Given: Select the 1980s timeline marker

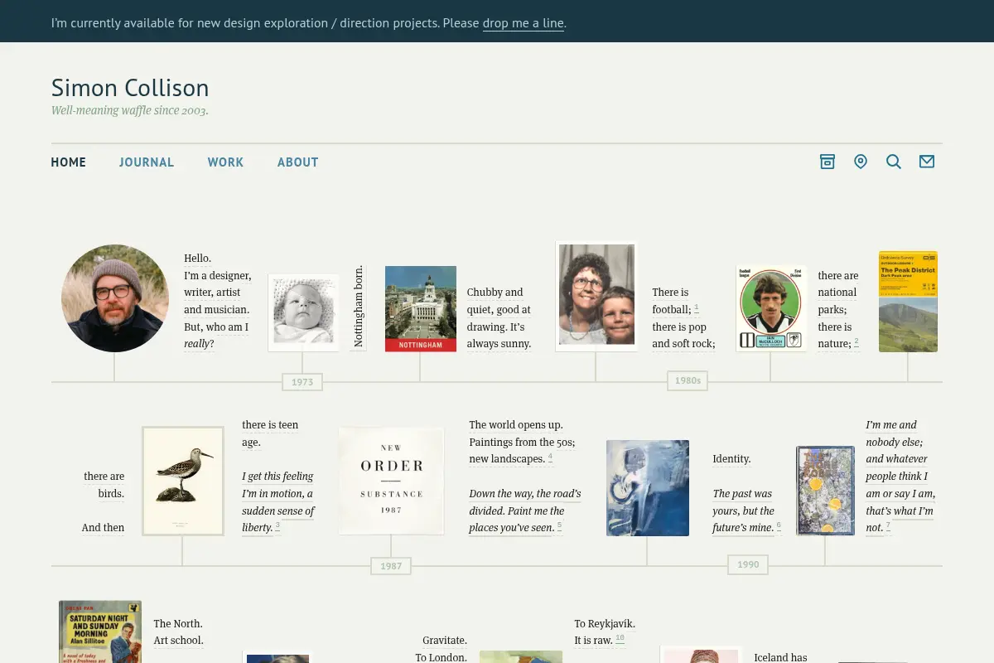Looking at the screenshot, I should point(688,380).
